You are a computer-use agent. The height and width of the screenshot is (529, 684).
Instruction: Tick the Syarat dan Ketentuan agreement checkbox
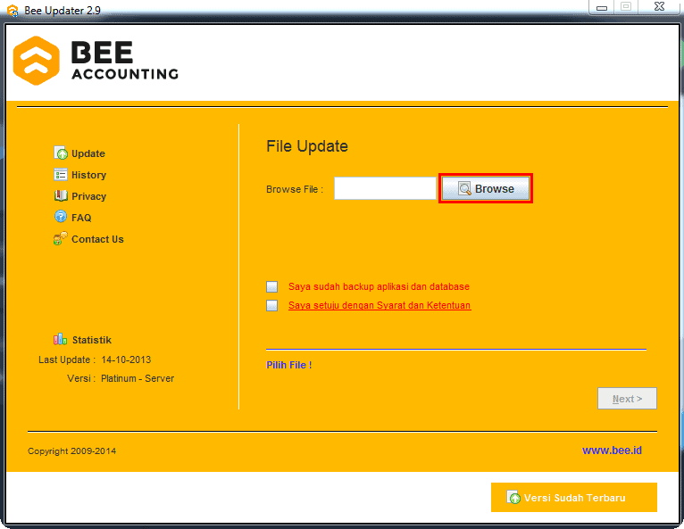[x=272, y=305]
